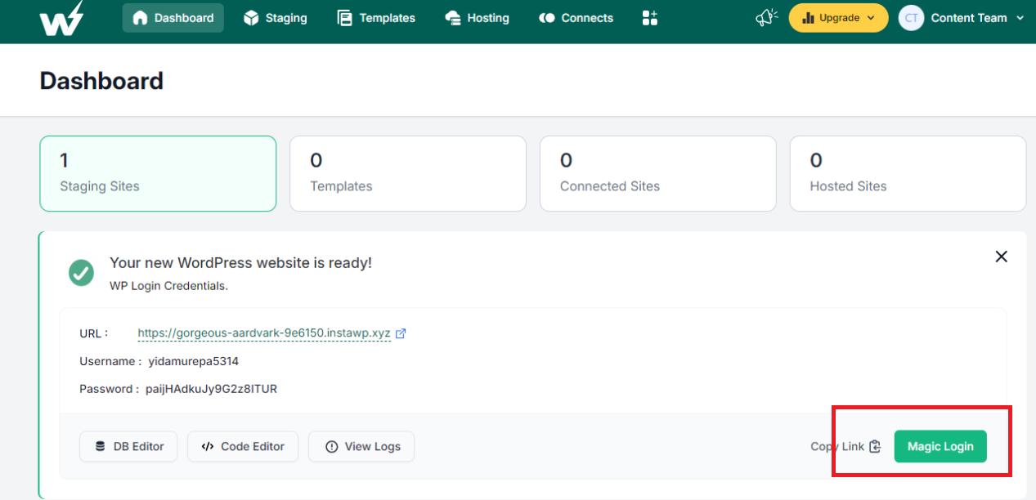
Task: Switch to the Hosting section
Action: [x=477, y=18]
